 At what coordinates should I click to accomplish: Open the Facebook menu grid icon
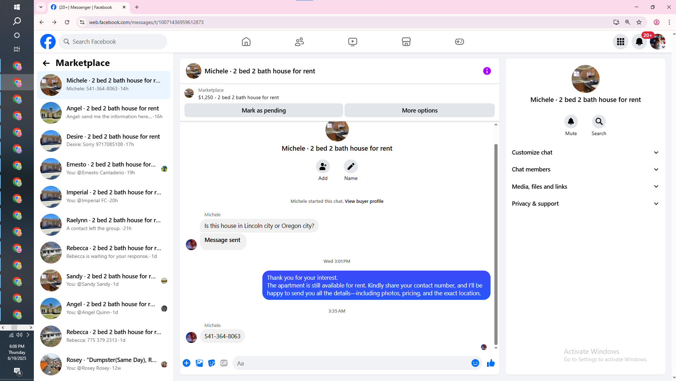tap(621, 42)
